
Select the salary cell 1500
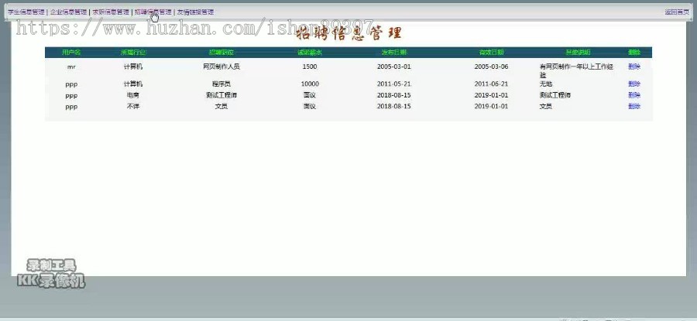(309, 67)
